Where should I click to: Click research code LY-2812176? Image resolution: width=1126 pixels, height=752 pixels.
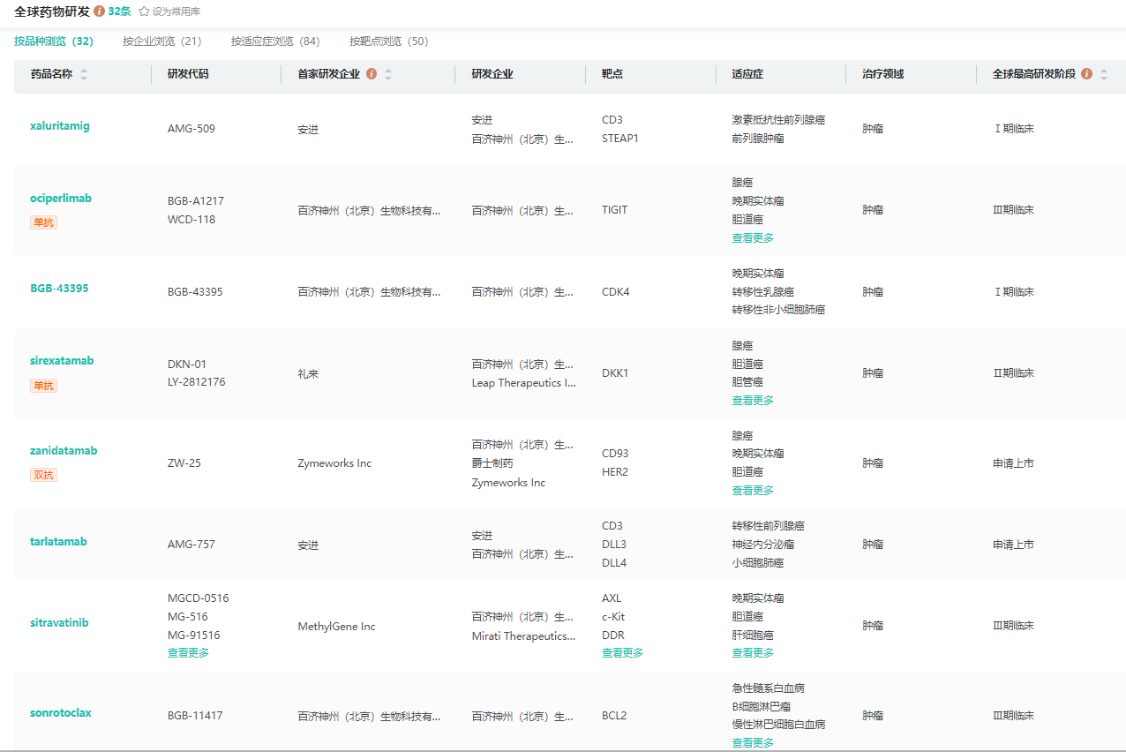tap(196, 382)
